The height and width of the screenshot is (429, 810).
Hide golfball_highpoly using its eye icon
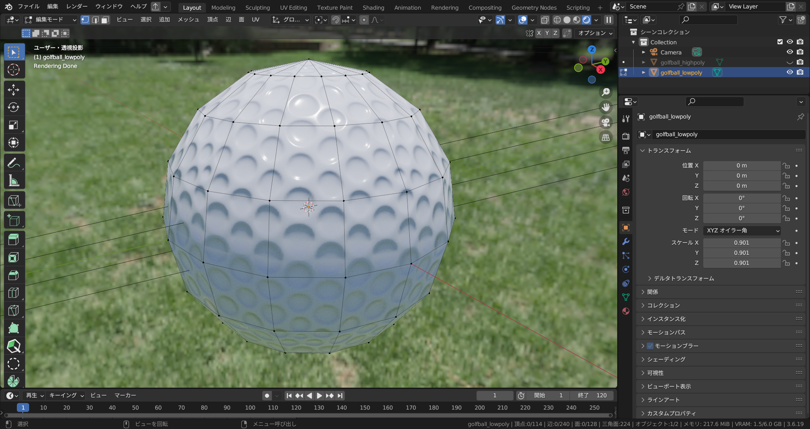[x=789, y=62]
